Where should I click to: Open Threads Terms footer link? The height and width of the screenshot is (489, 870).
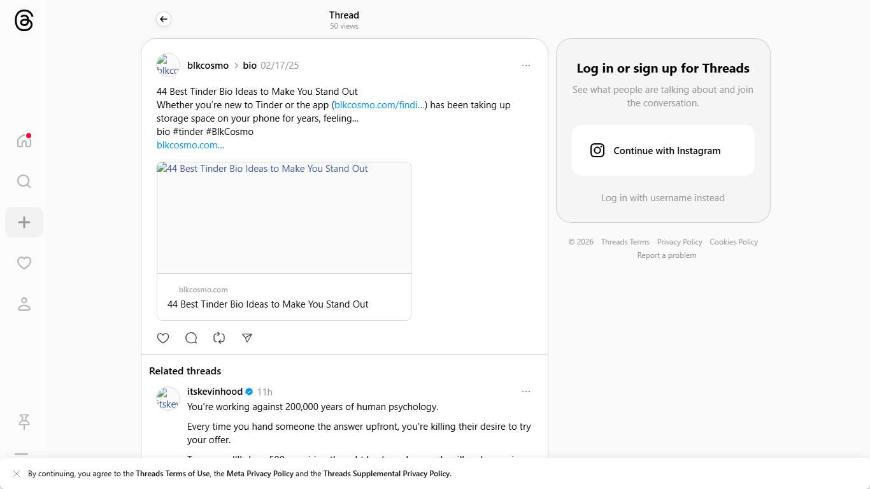(625, 242)
